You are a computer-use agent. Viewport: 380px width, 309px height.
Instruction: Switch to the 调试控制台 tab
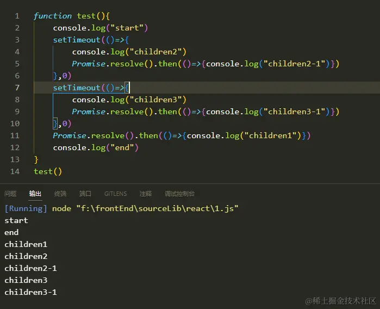pyautogui.click(x=179, y=194)
